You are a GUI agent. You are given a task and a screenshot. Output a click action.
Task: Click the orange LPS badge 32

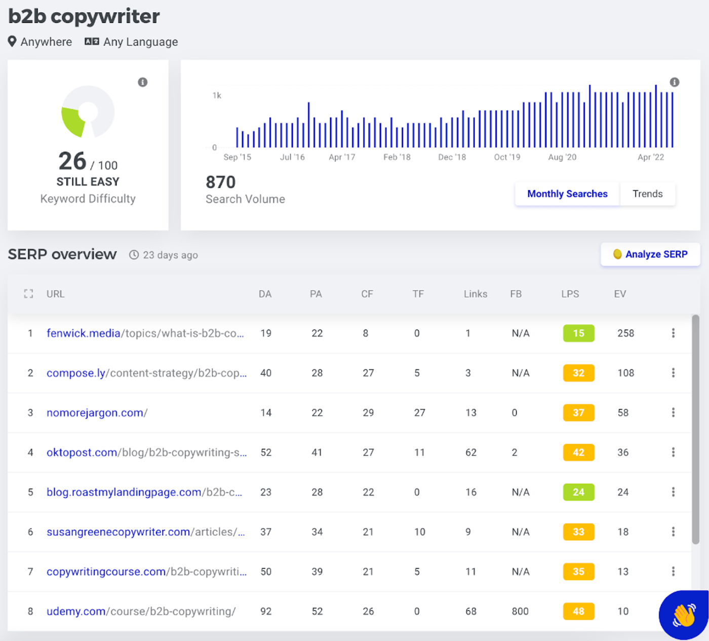tap(578, 373)
